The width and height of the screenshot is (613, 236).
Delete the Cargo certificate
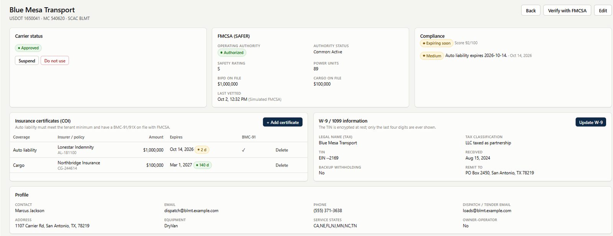(x=282, y=166)
